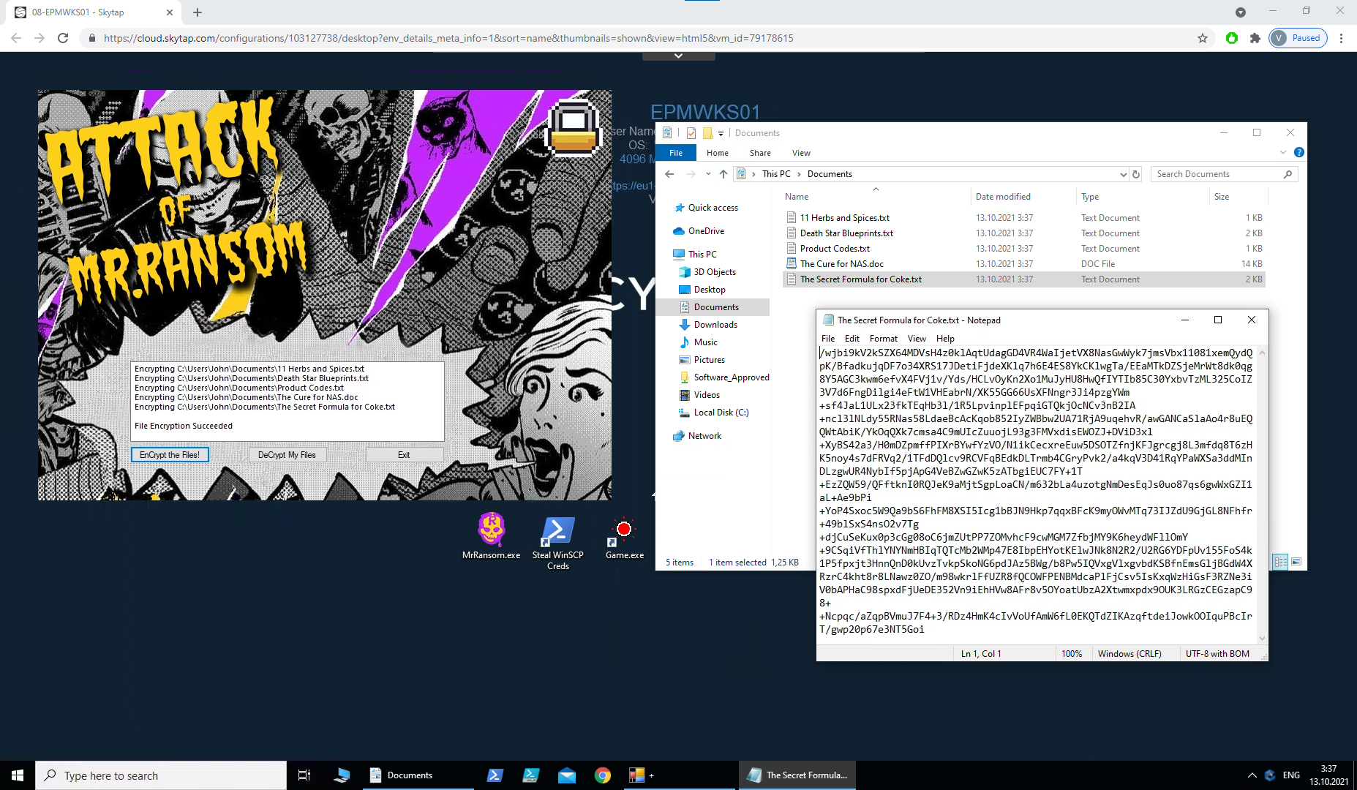This screenshot has height=790, width=1357.
Task: Bookmark this page with star icon
Action: click(x=1203, y=38)
